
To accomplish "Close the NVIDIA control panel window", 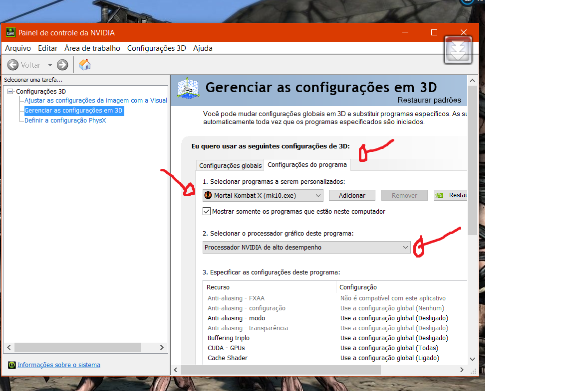I will (x=464, y=32).
